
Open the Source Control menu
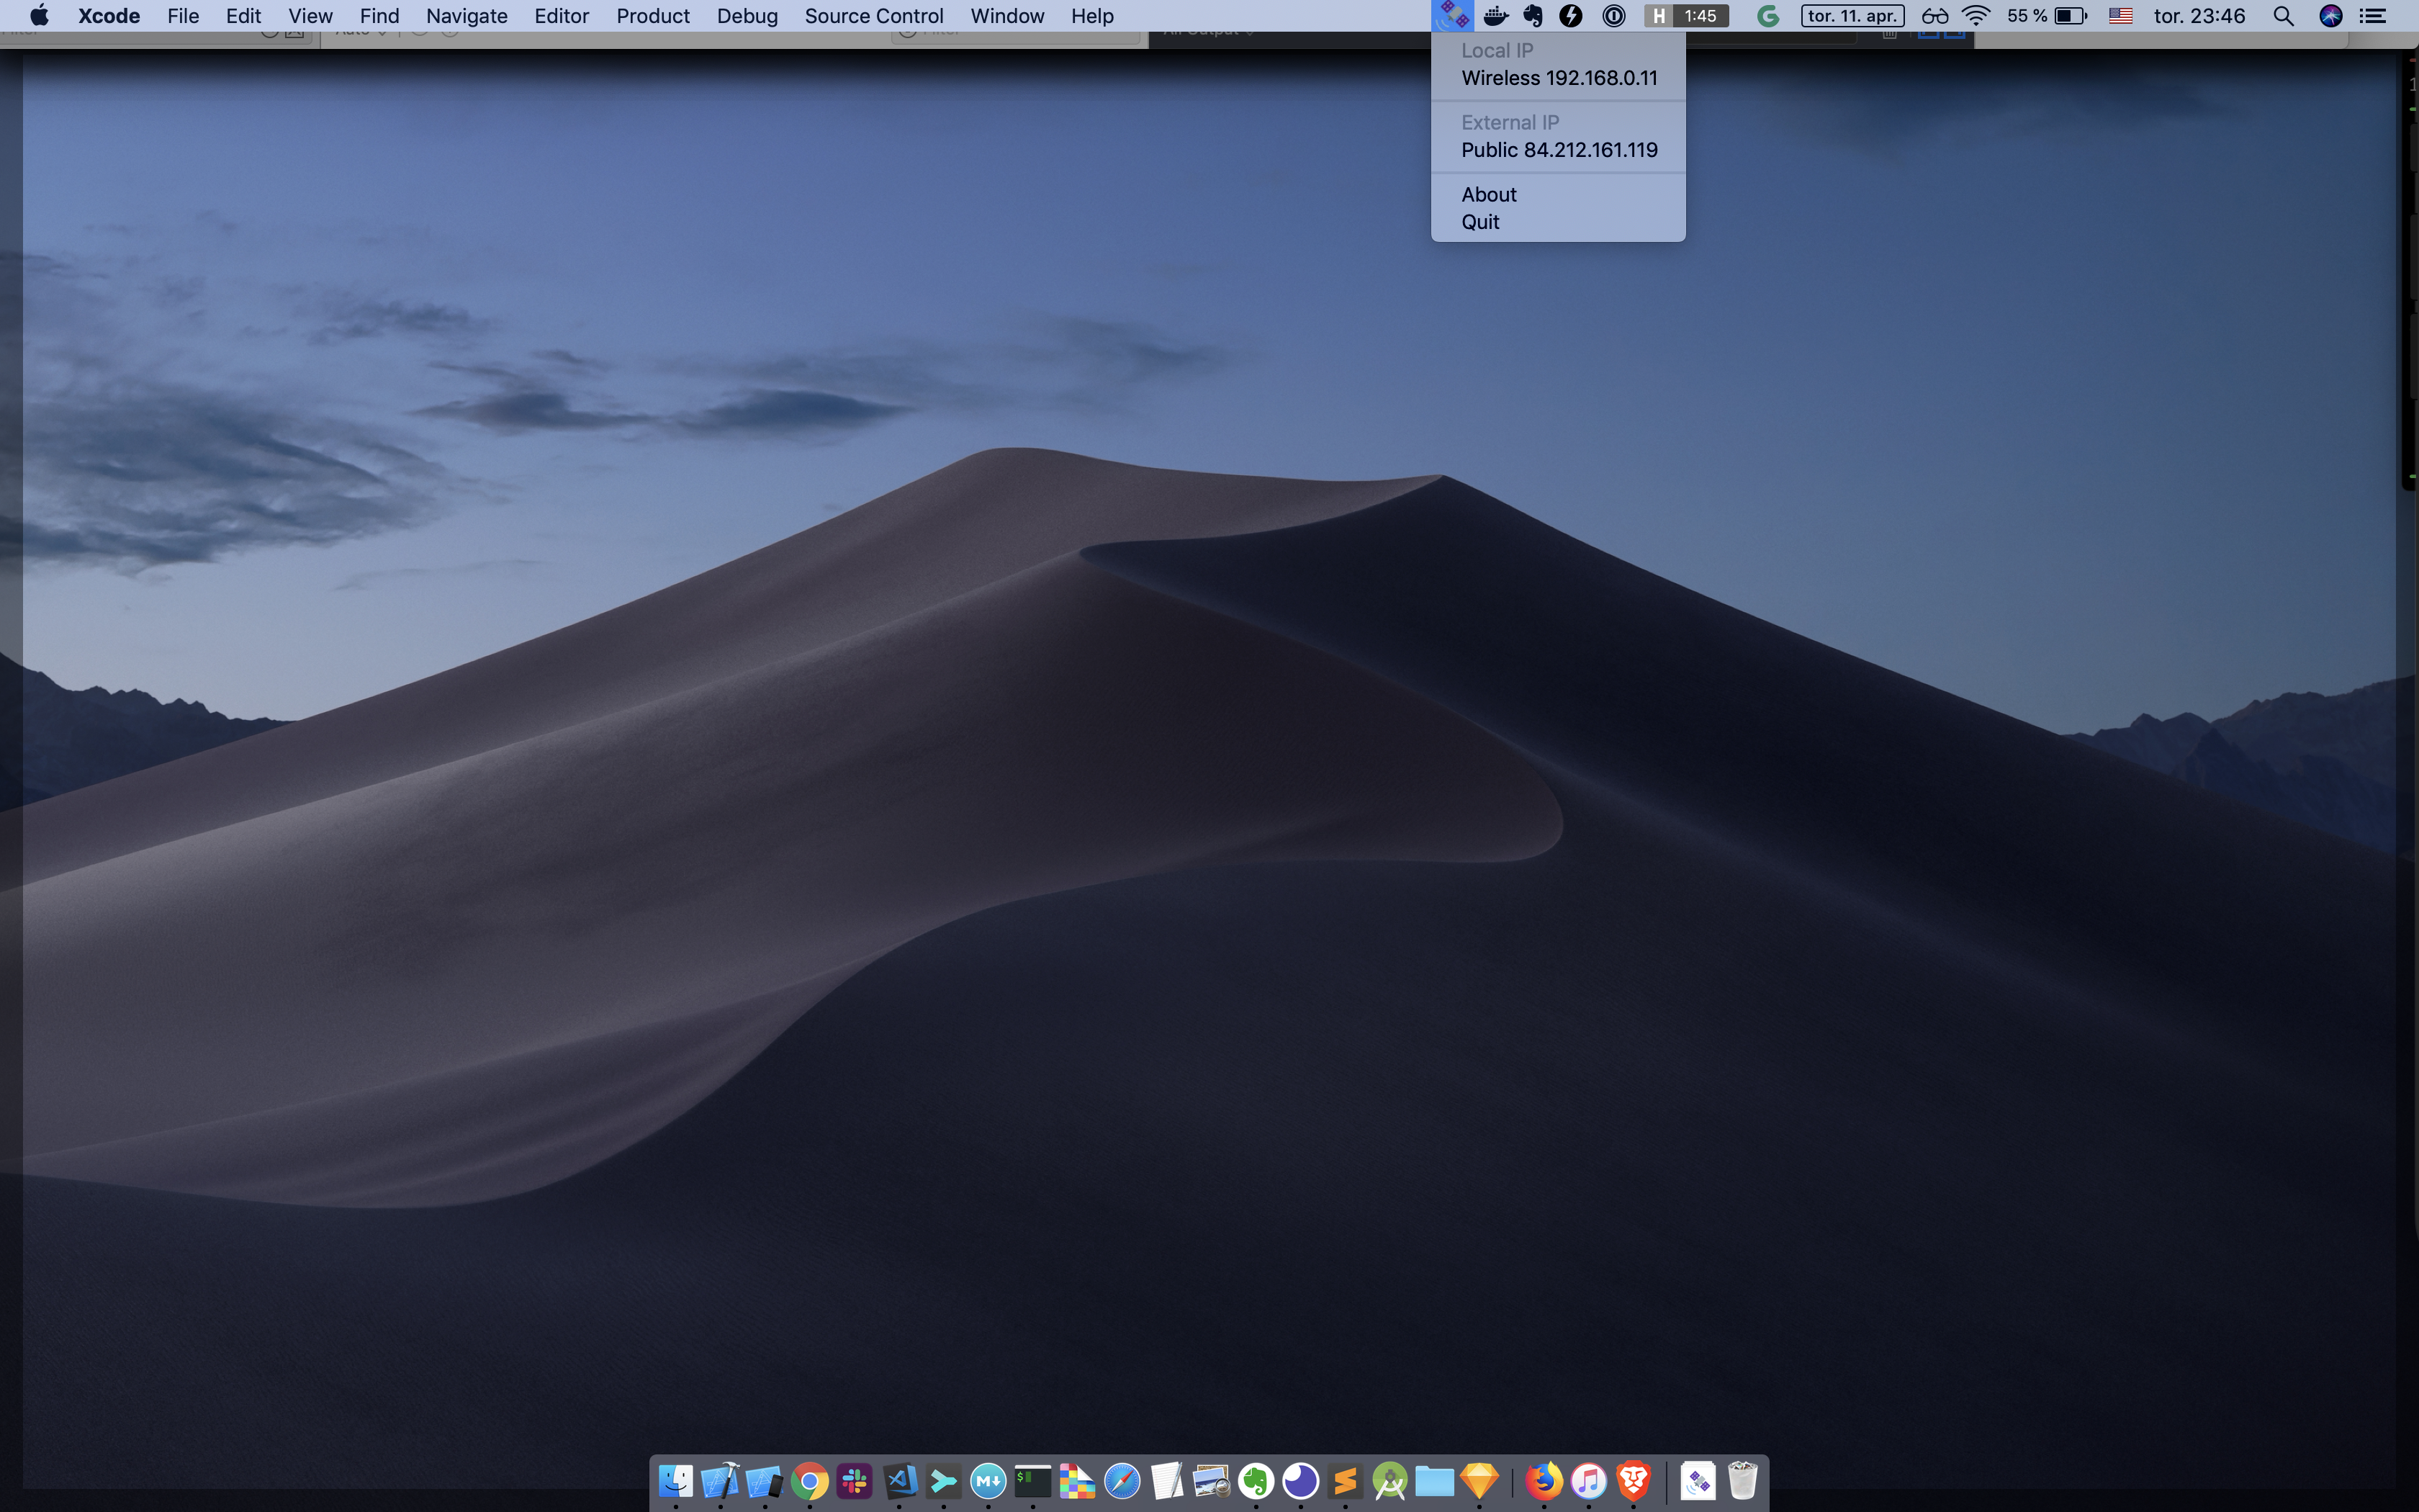(873, 16)
